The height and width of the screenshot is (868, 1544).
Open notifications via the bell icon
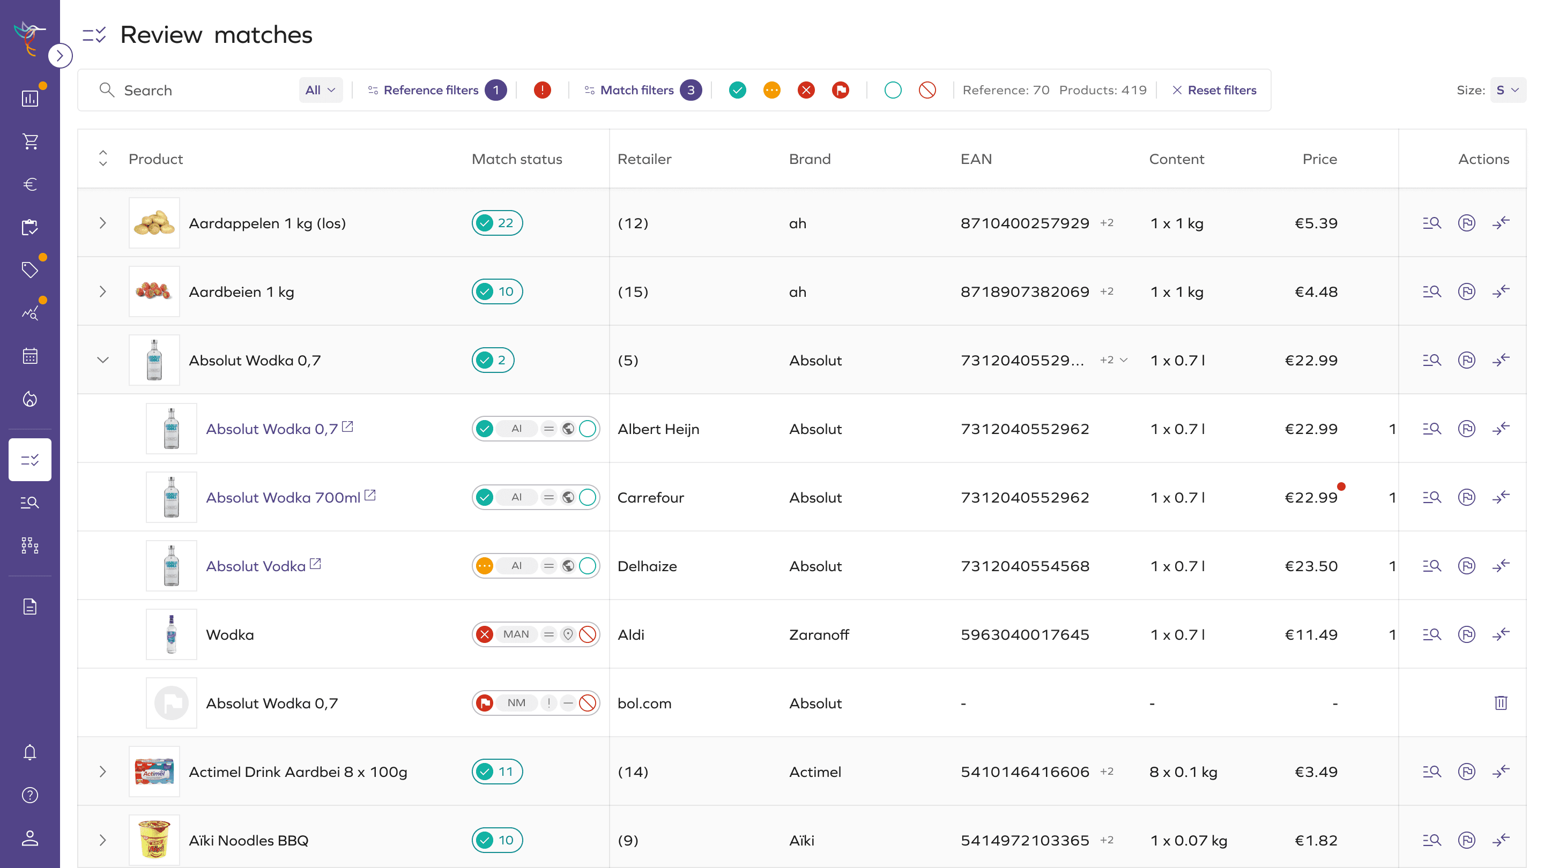29,752
